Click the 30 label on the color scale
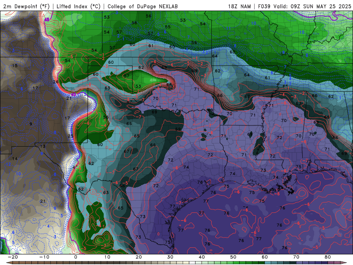353x265 pixels. (x=170, y=257)
